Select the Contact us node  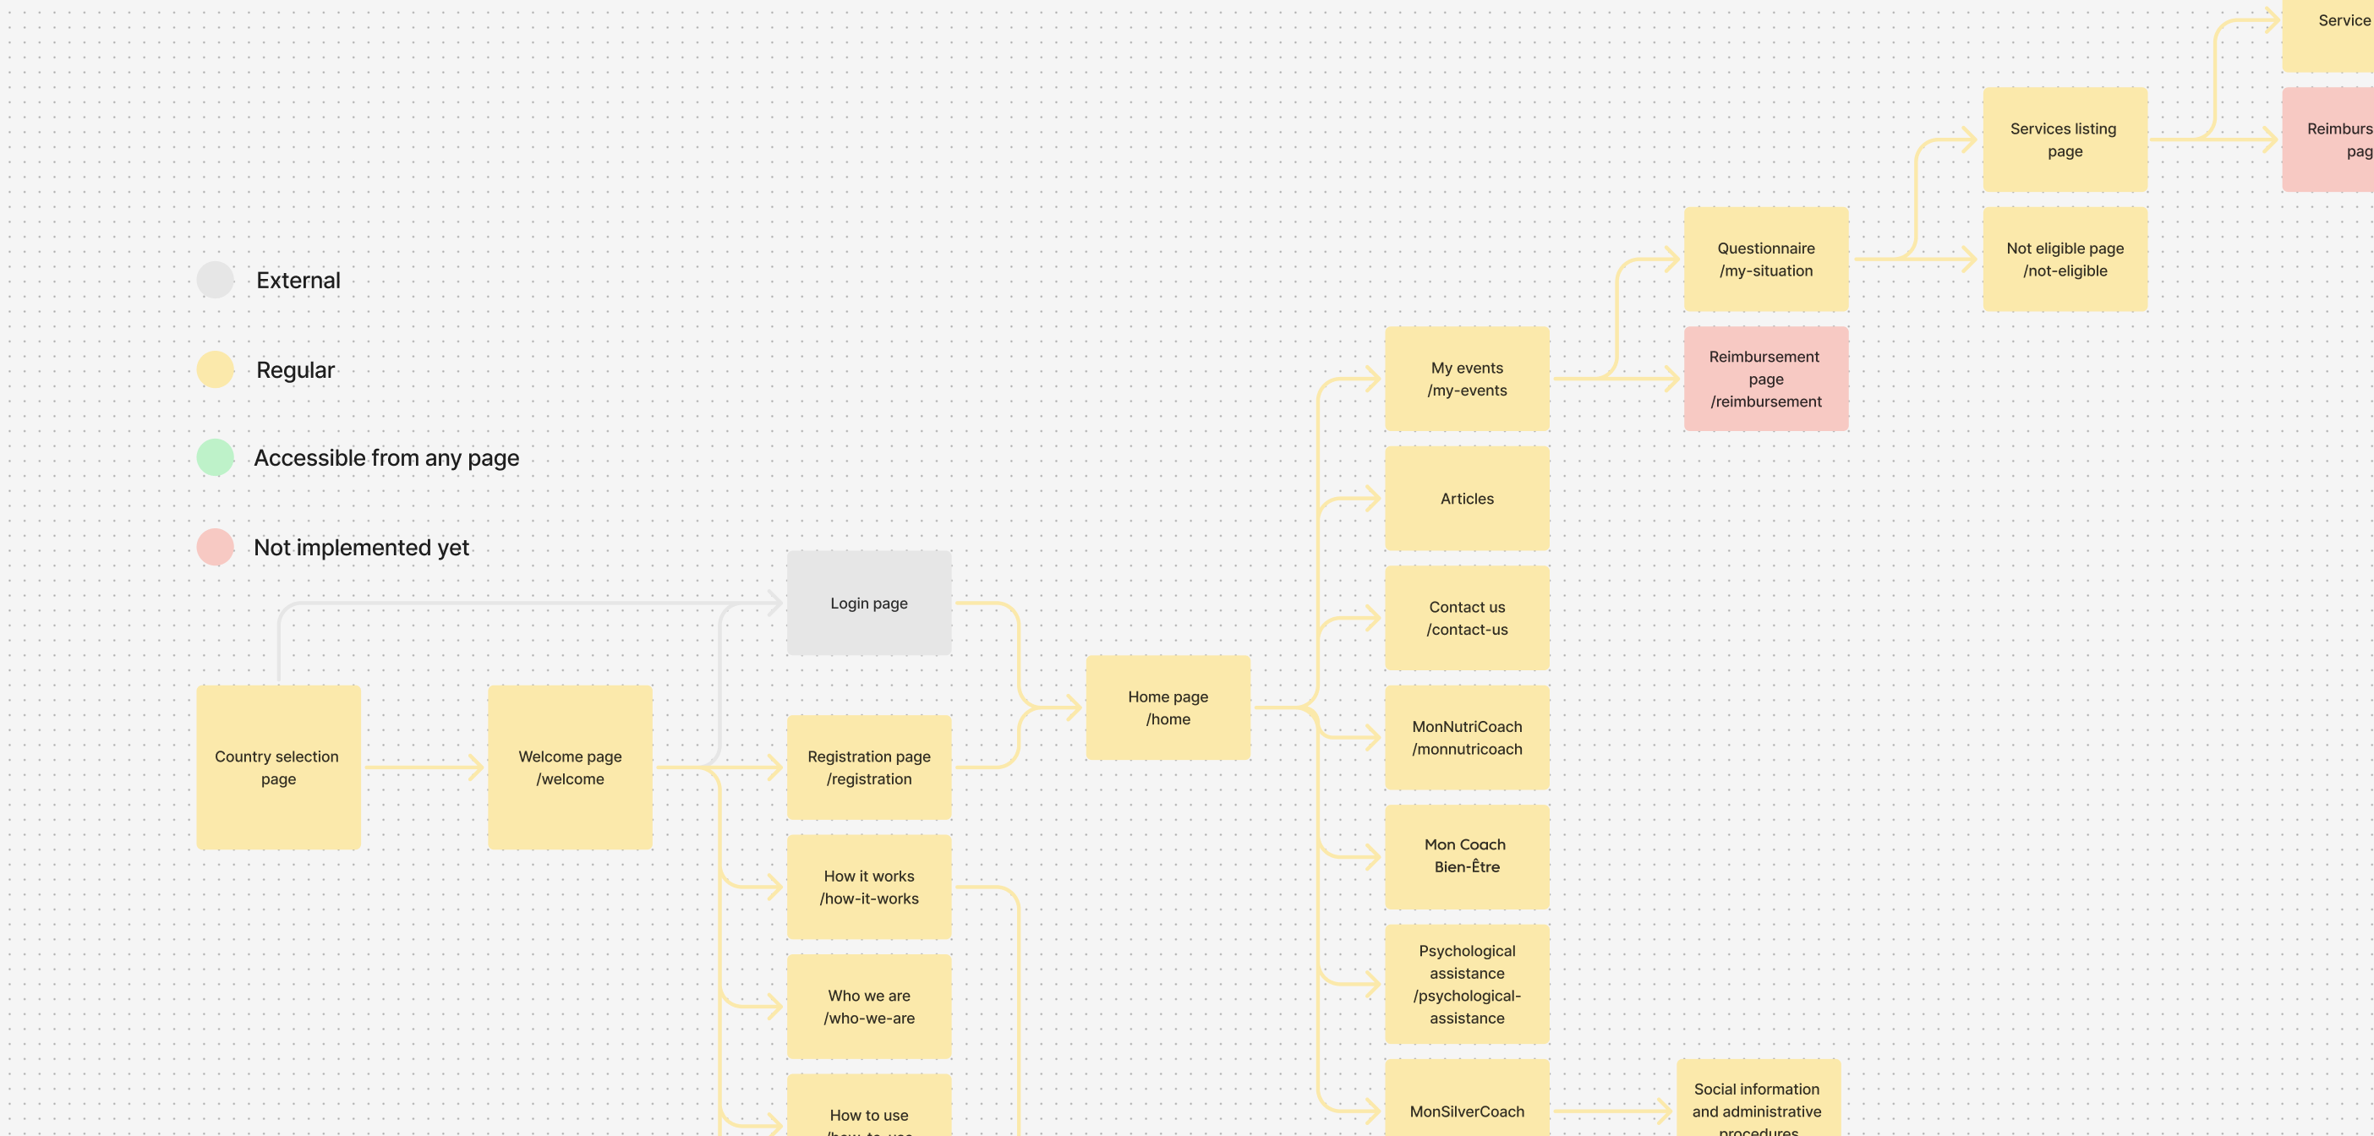1466,618
